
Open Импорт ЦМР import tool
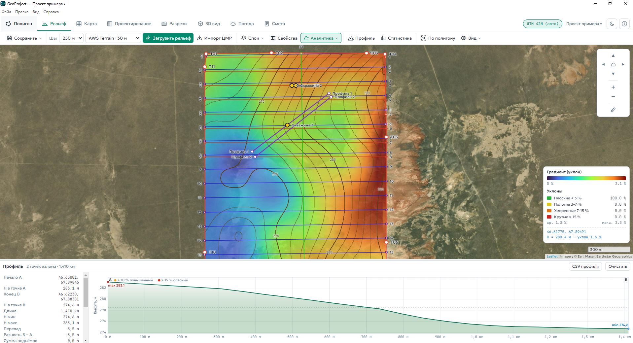click(x=215, y=38)
